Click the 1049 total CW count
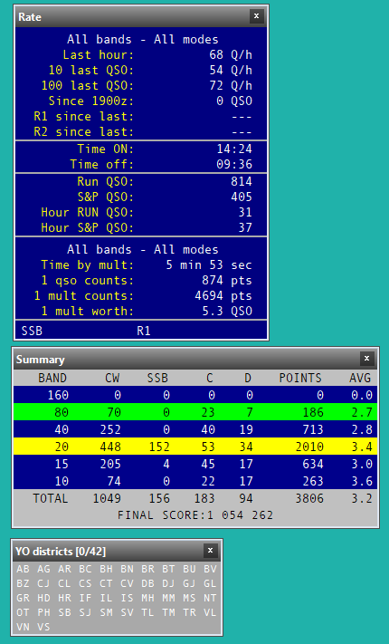Screen dimensions: 389x644 tap(107, 498)
